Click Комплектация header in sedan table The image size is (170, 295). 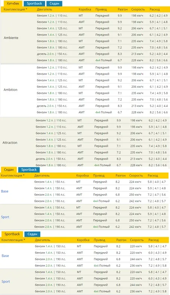(13, 176)
